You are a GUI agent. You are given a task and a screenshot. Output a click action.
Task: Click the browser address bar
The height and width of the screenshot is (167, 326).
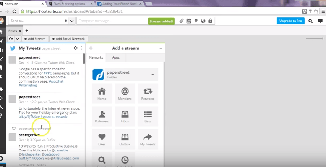pos(160,11)
